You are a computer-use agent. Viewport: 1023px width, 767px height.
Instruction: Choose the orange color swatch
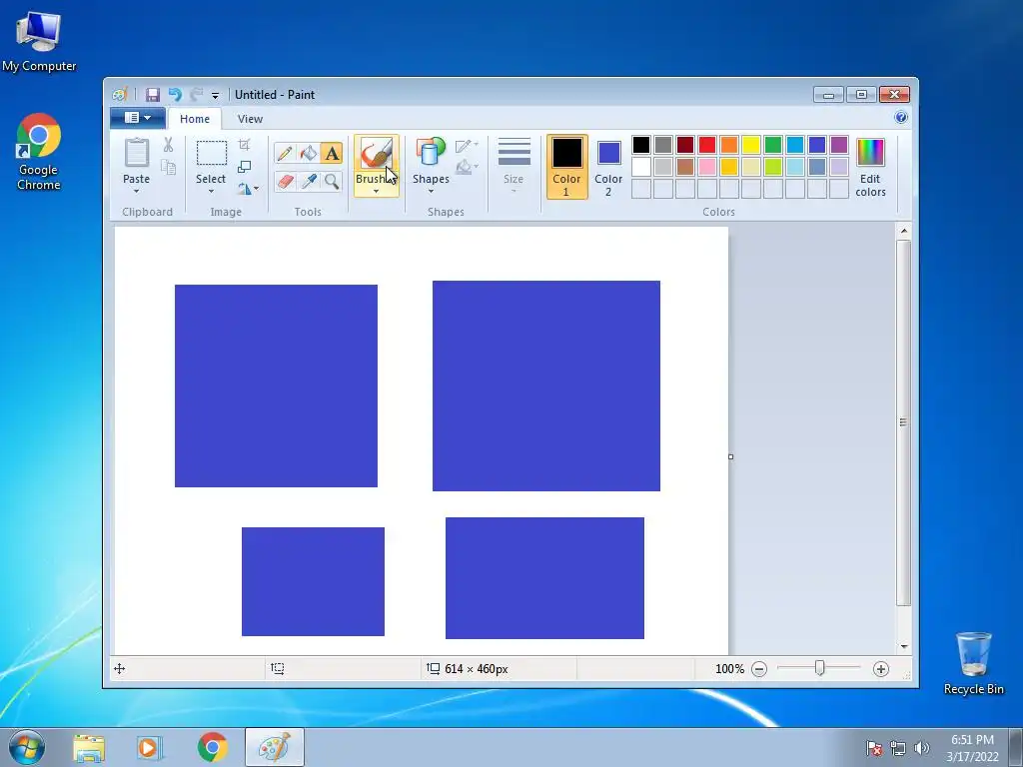click(729, 144)
